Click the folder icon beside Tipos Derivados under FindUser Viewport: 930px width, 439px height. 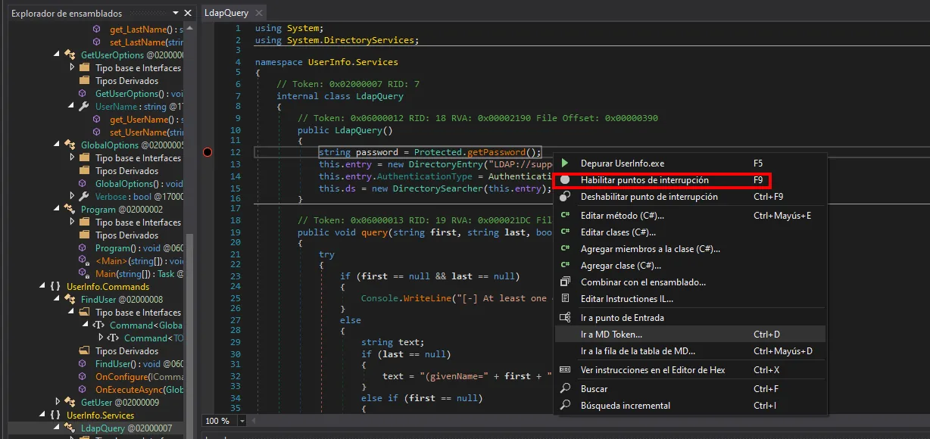(x=84, y=351)
